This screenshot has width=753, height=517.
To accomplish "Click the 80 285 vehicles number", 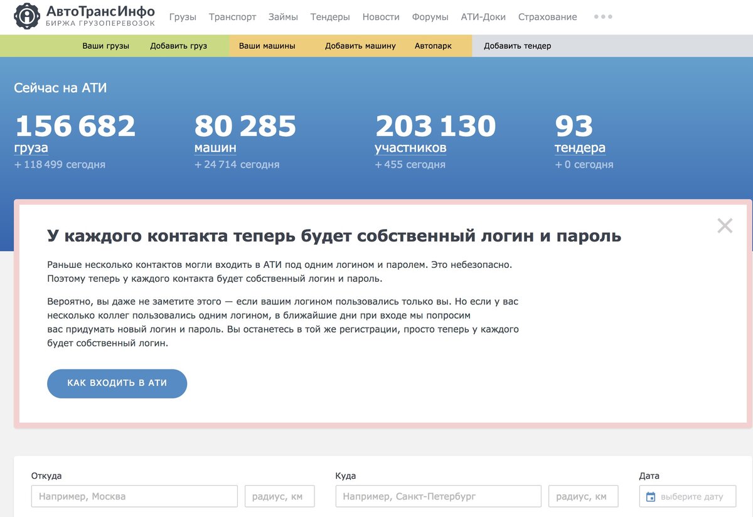I will click(245, 125).
